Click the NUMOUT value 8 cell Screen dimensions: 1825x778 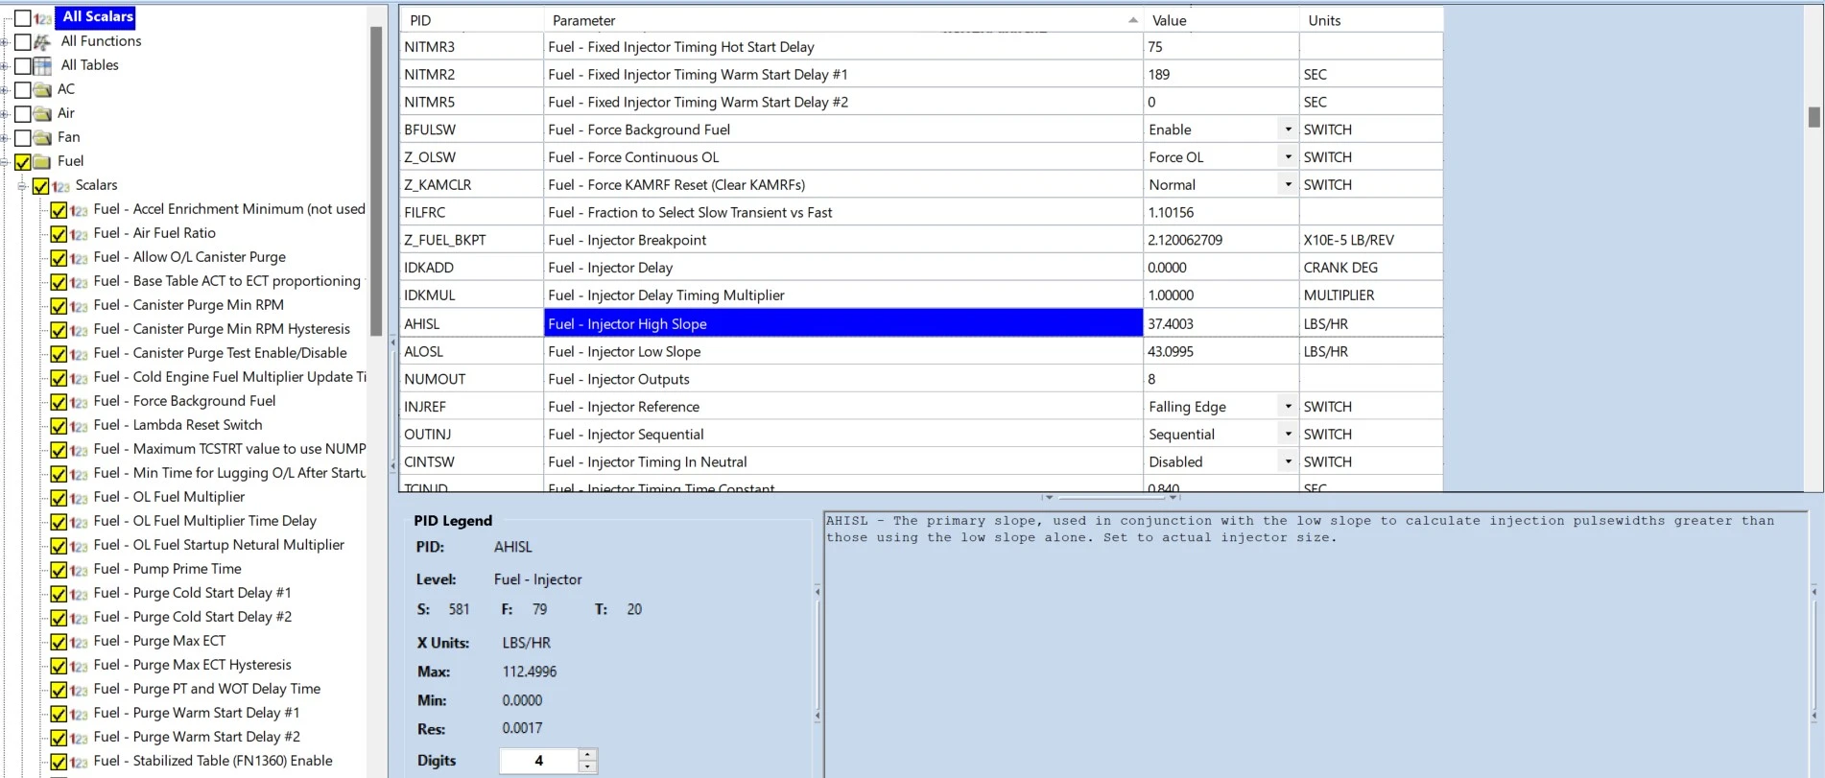pos(1221,380)
